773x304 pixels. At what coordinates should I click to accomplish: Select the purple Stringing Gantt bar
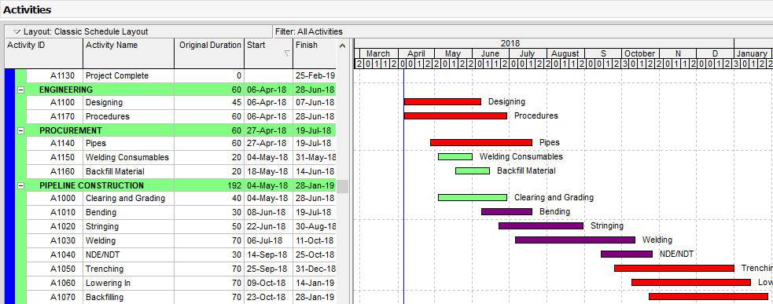[541, 226]
